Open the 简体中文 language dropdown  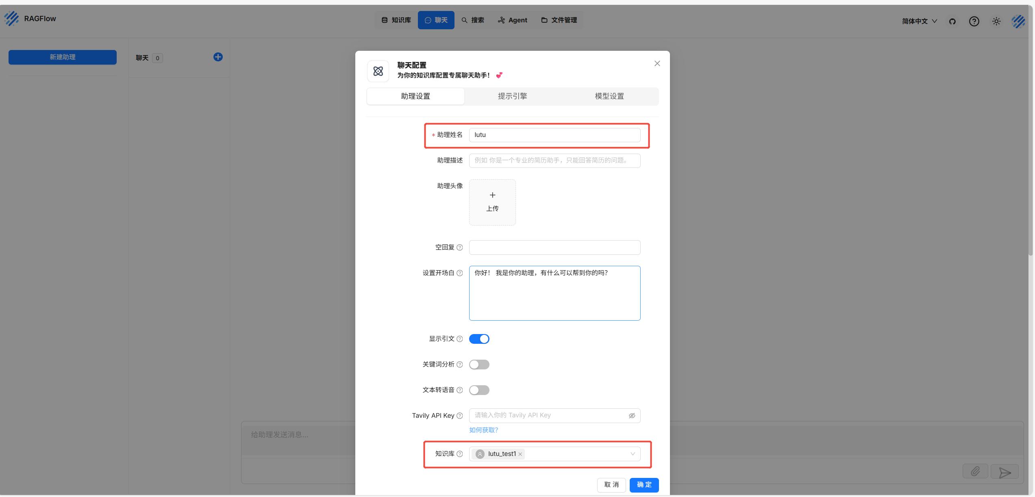pyautogui.click(x=919, y=21)
